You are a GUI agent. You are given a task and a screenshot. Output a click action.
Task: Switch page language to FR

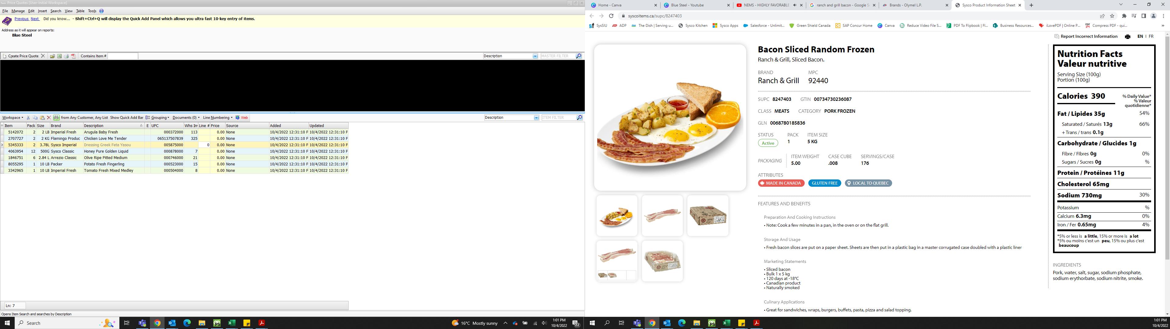(x=1151, y=36)
